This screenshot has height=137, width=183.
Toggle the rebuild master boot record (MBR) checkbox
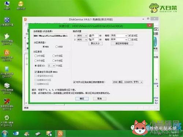36,72
